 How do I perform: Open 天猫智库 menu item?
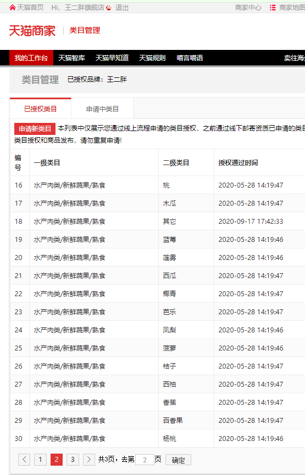point(71,58)
